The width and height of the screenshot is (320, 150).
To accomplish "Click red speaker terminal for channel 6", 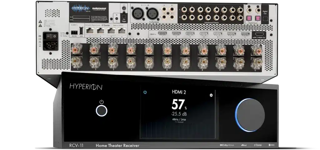I will 167,50.
